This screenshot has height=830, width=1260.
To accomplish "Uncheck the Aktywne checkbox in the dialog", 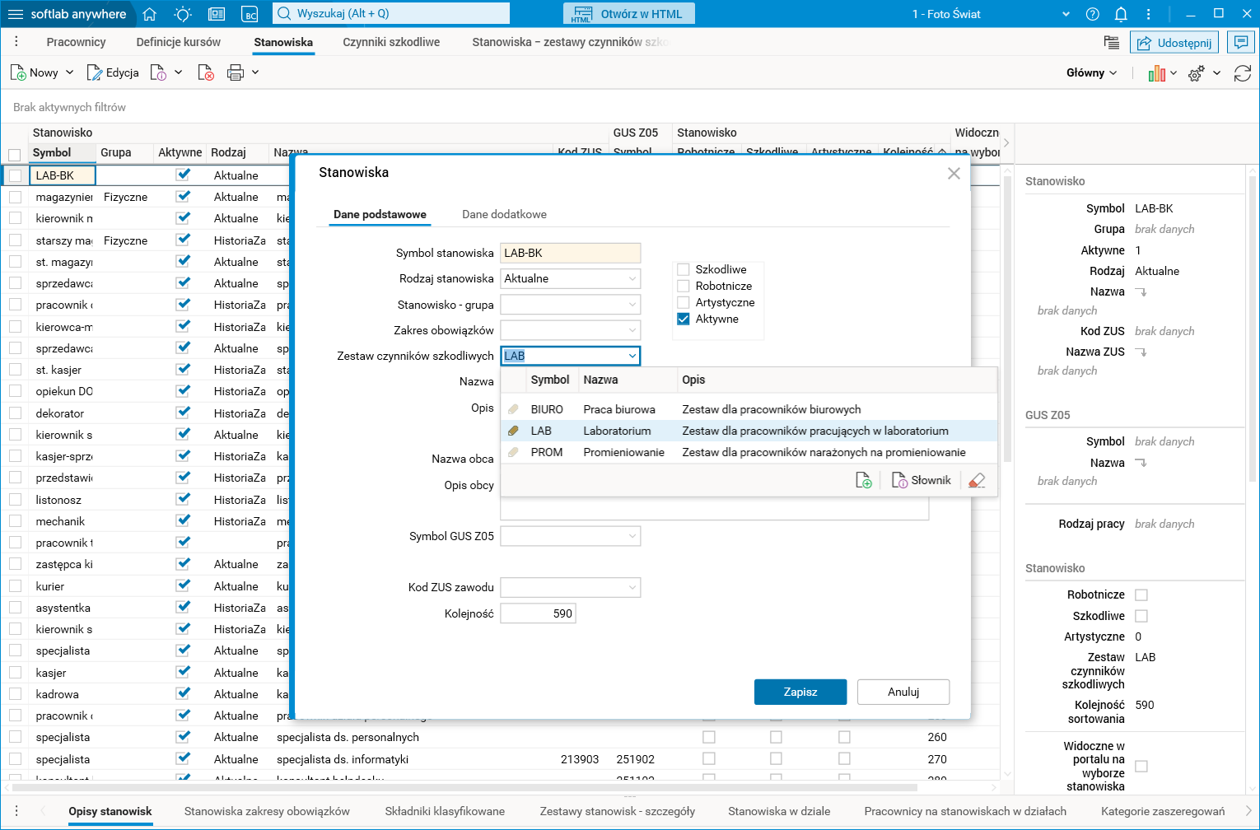I will (x=684, y=319).
